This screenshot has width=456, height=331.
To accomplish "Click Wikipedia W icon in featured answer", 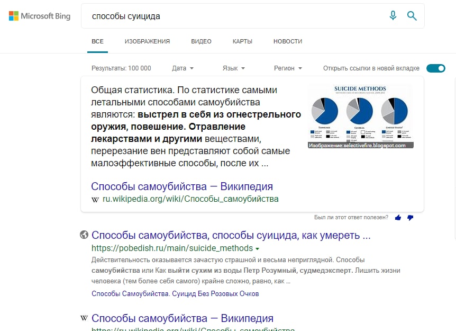I will (95, 200).
